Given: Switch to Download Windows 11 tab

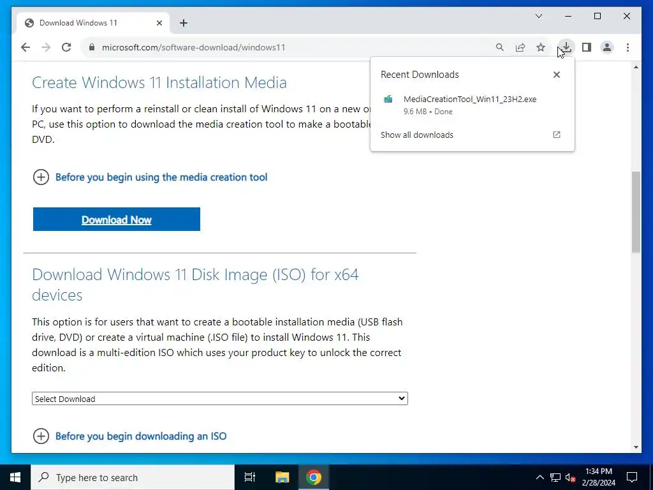Looking at the screenshot, I should (x=93, y=23).
